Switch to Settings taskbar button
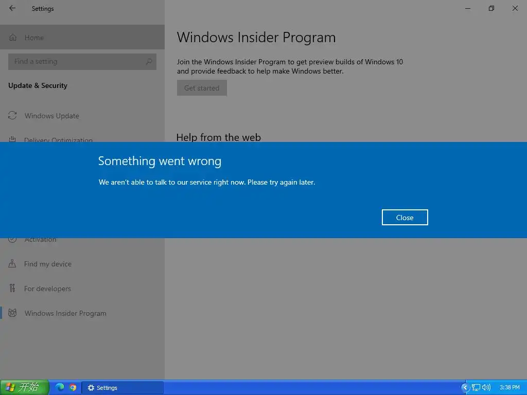The height and width of the screenshot is (395, 527). pyautogui.click(x=122, y=388)
